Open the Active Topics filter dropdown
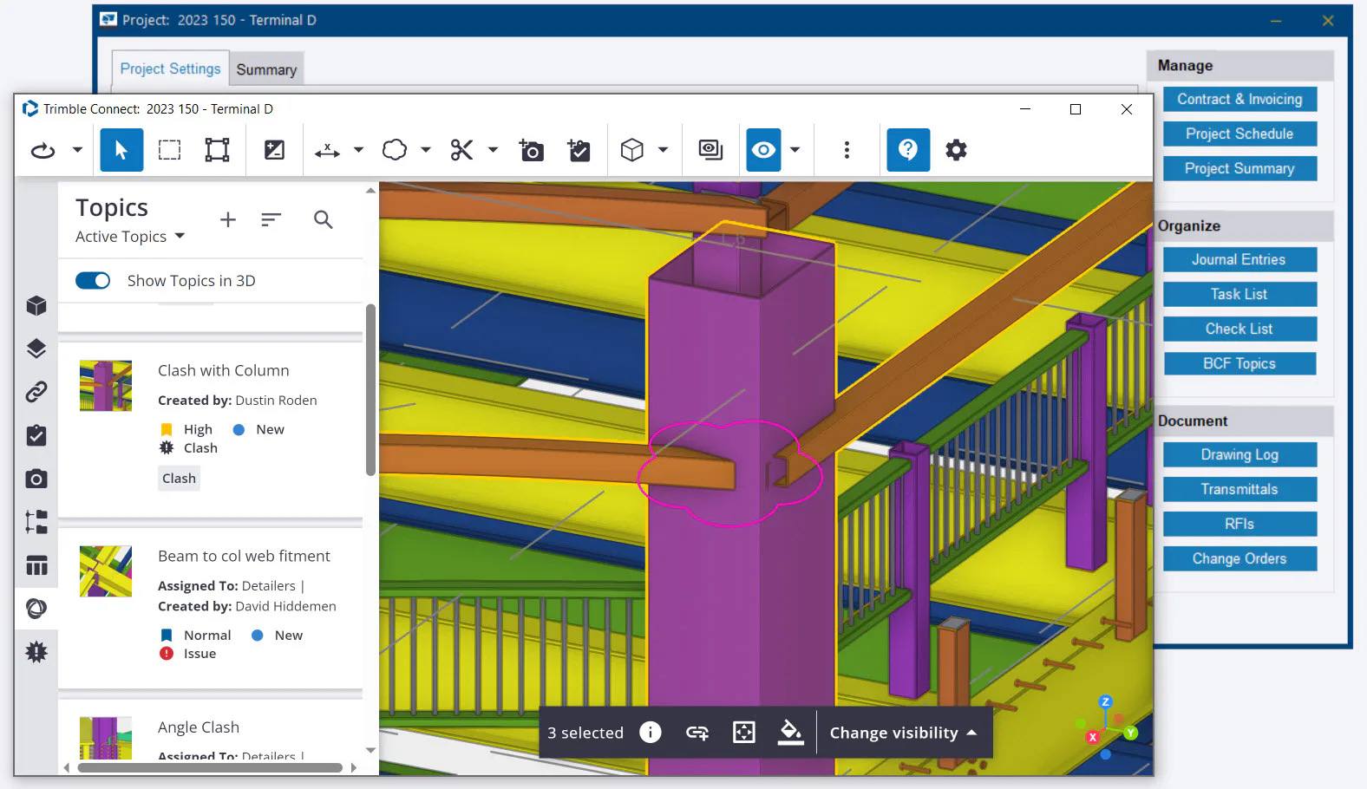Viewport: 1367px width, 789px height. point(130,237)
